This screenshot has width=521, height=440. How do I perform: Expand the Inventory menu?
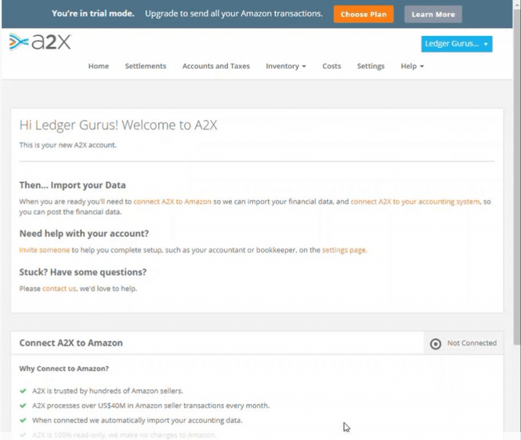286,66
